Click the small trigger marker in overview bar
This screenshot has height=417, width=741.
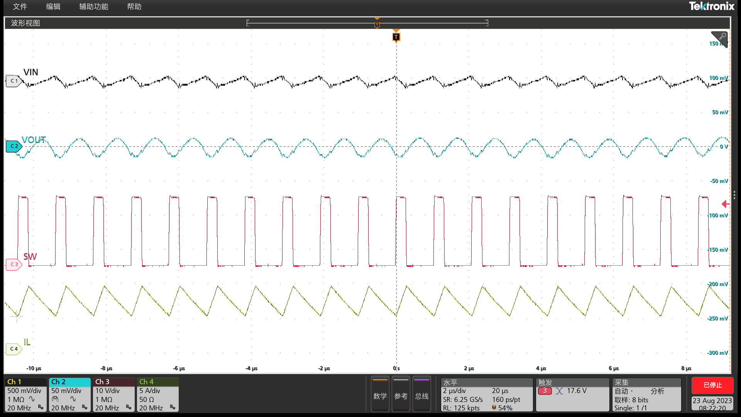tap(377, 25)
